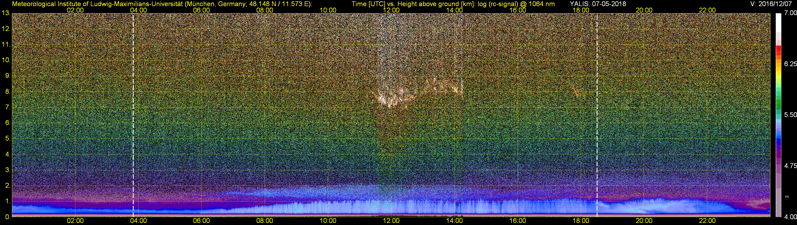Click the 18:00 label on the bottom time axis

coord(581,221)
